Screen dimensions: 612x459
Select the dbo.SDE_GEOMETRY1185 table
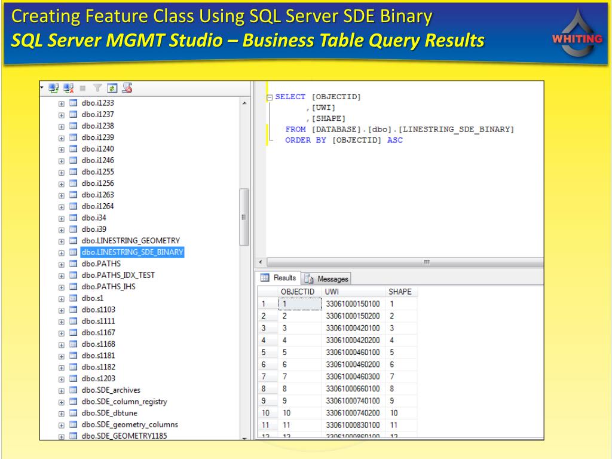(x=124, y=436)
